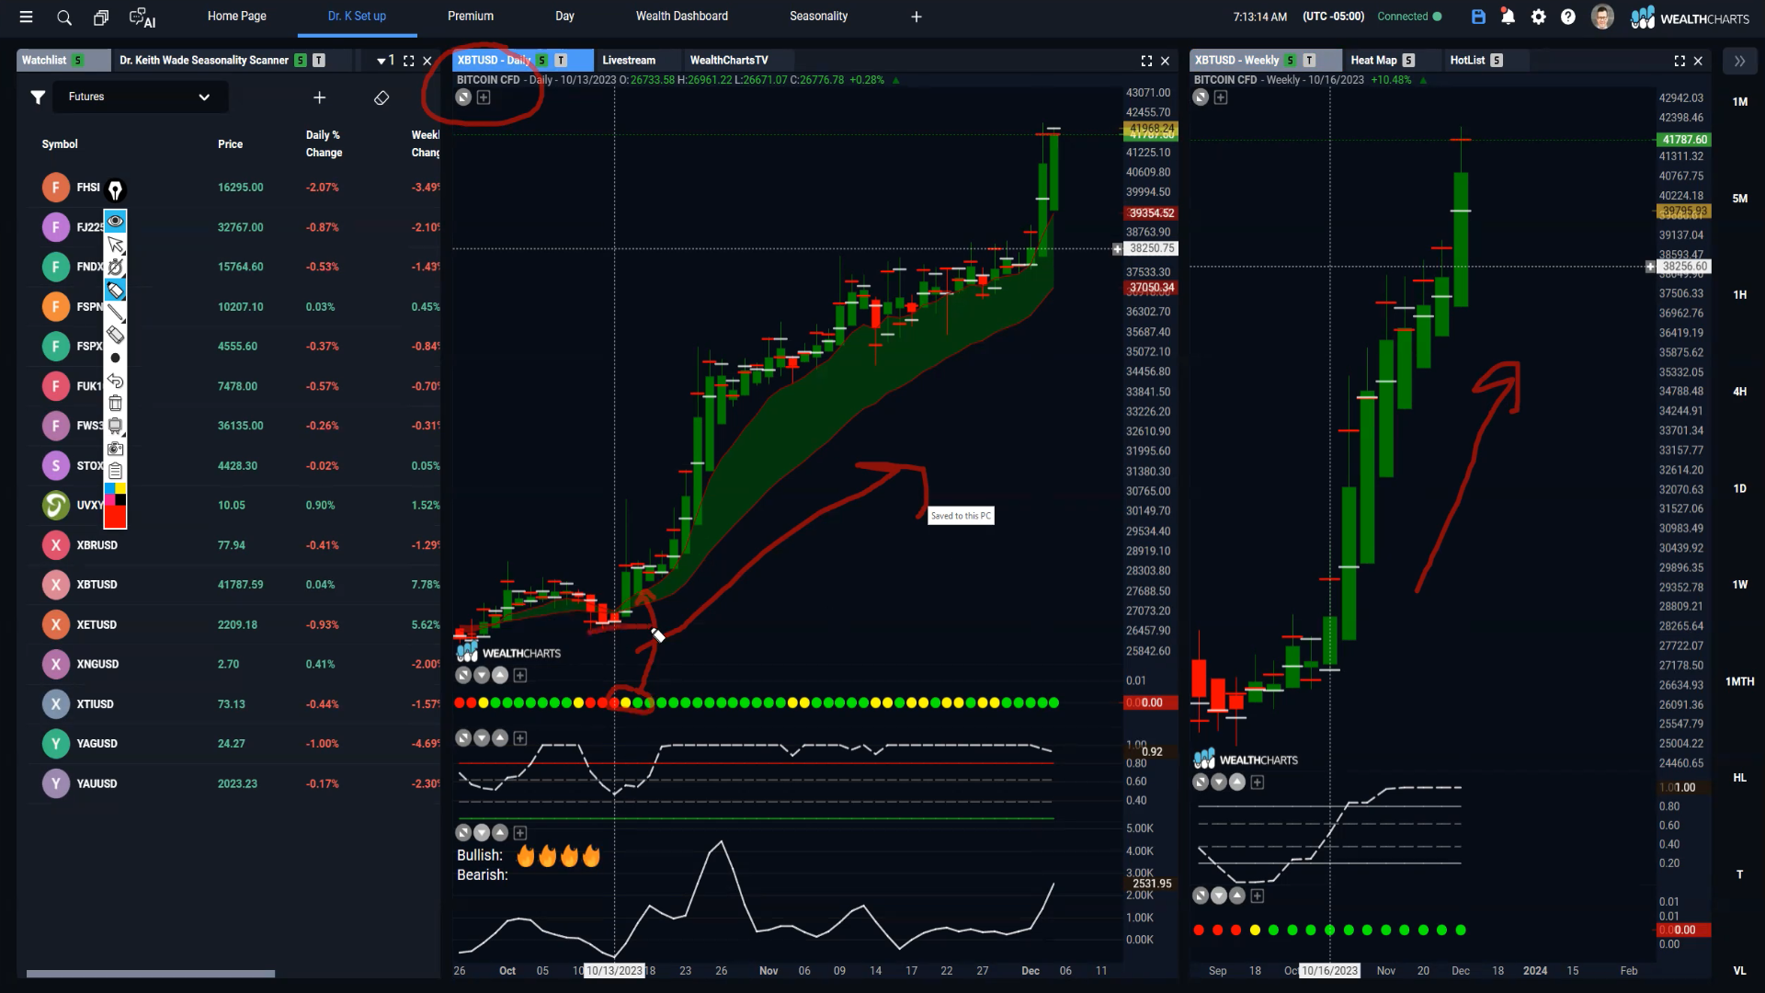Viewport: 1765px width, 993px height.
Task: Click the watchlist horizontal scrollbar
Action: 151,973
